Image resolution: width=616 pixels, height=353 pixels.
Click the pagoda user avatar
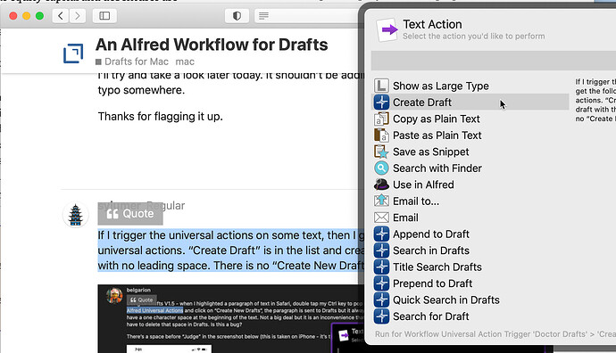(x=75, y=215)
